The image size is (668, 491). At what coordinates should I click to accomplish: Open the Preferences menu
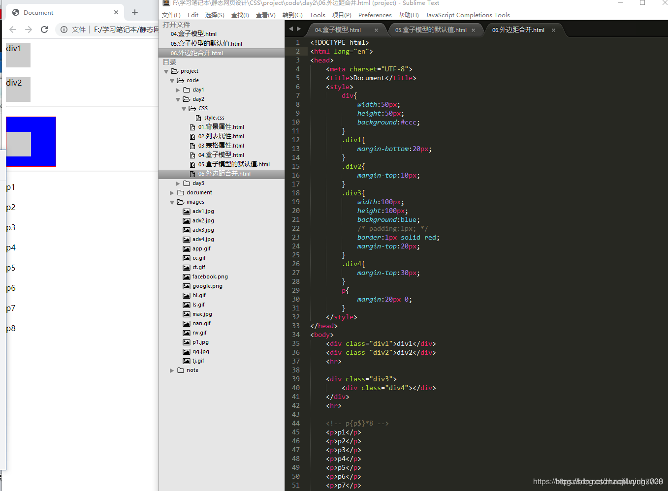tap(375, 15)
